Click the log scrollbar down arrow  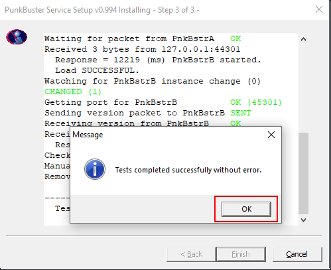coord(304,220)
